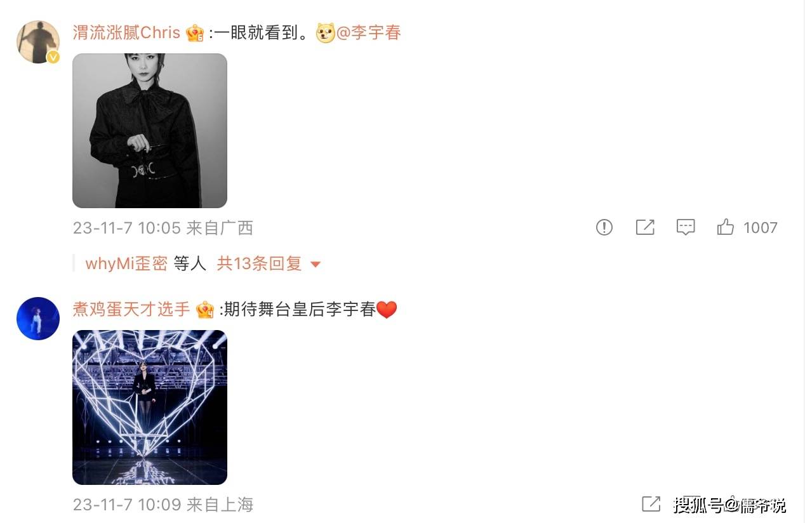Visit the whyMi歪密 replier profile
Screen dimensions: 805x523
pos(126,263)
